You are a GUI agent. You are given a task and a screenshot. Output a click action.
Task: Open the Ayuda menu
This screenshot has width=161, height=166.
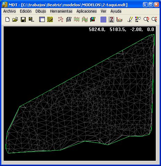click(116, 11)
